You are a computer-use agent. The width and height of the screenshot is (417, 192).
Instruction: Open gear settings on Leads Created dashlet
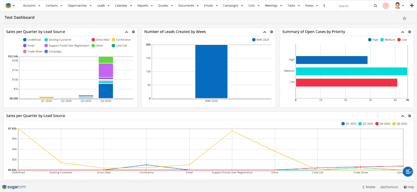tap(271, 32)
